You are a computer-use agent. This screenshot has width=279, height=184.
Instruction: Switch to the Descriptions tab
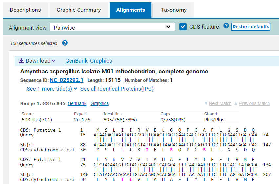(x=25, y=10)
